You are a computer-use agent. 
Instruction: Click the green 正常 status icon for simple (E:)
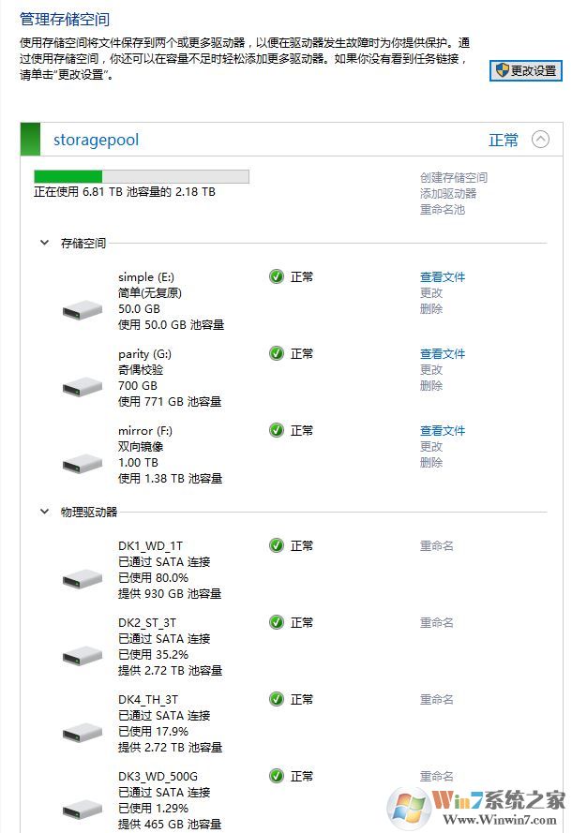click(276, 276)
